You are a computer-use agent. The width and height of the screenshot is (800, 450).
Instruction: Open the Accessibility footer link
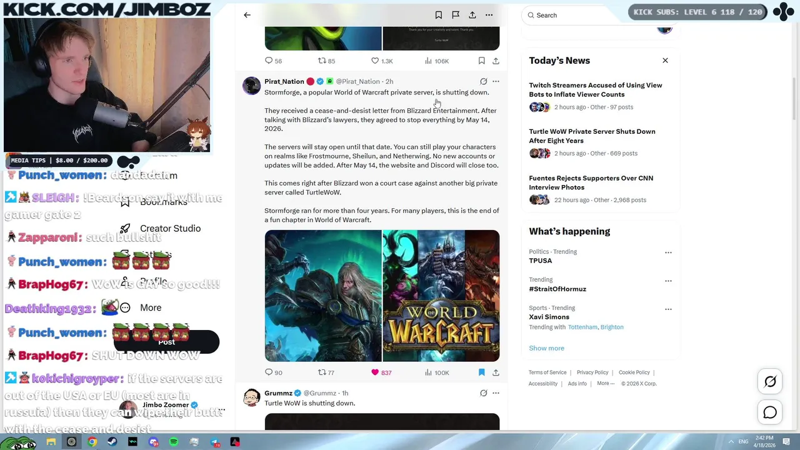[x=542, y=384]
